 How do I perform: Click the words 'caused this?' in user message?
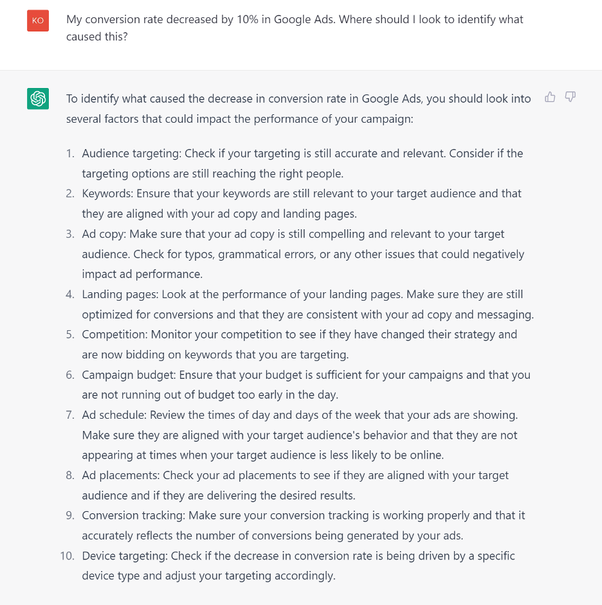coord(96,37)
